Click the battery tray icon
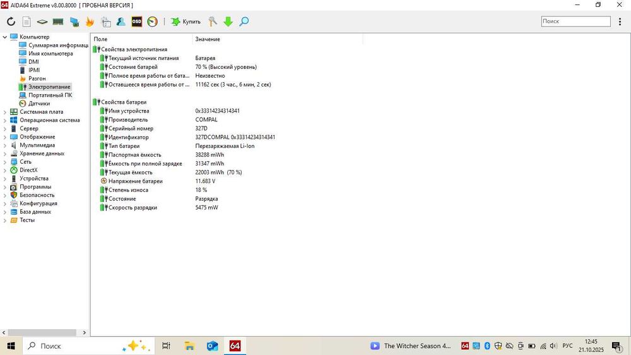 (531, 346)
